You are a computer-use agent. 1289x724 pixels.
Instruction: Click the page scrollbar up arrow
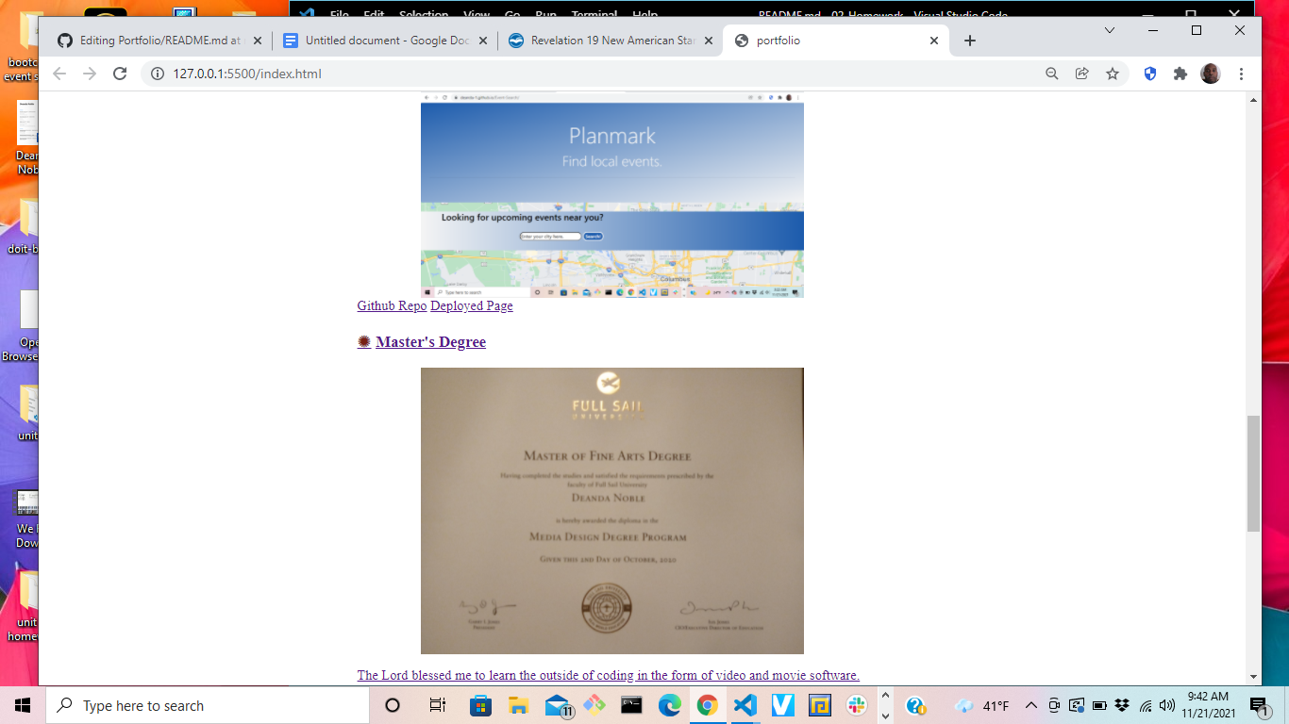(x=1254, y=99)
